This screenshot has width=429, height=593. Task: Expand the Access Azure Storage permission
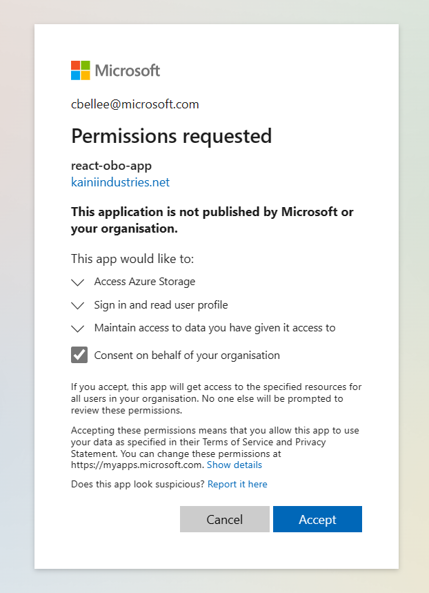(77, 282)
